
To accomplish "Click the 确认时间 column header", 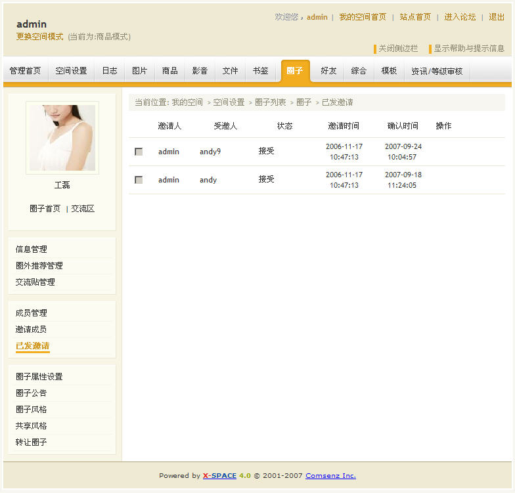I will pyautogui.click(x=403, y=126).
